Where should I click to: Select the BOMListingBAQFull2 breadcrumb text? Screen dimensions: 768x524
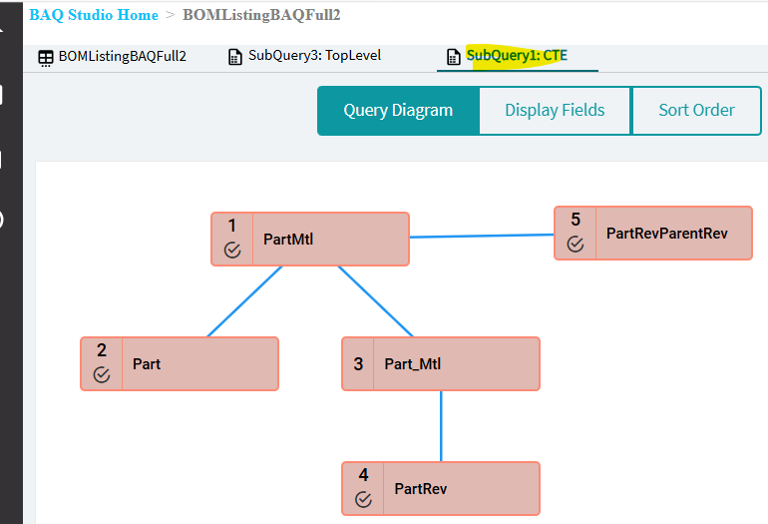[x=261, y=15]
